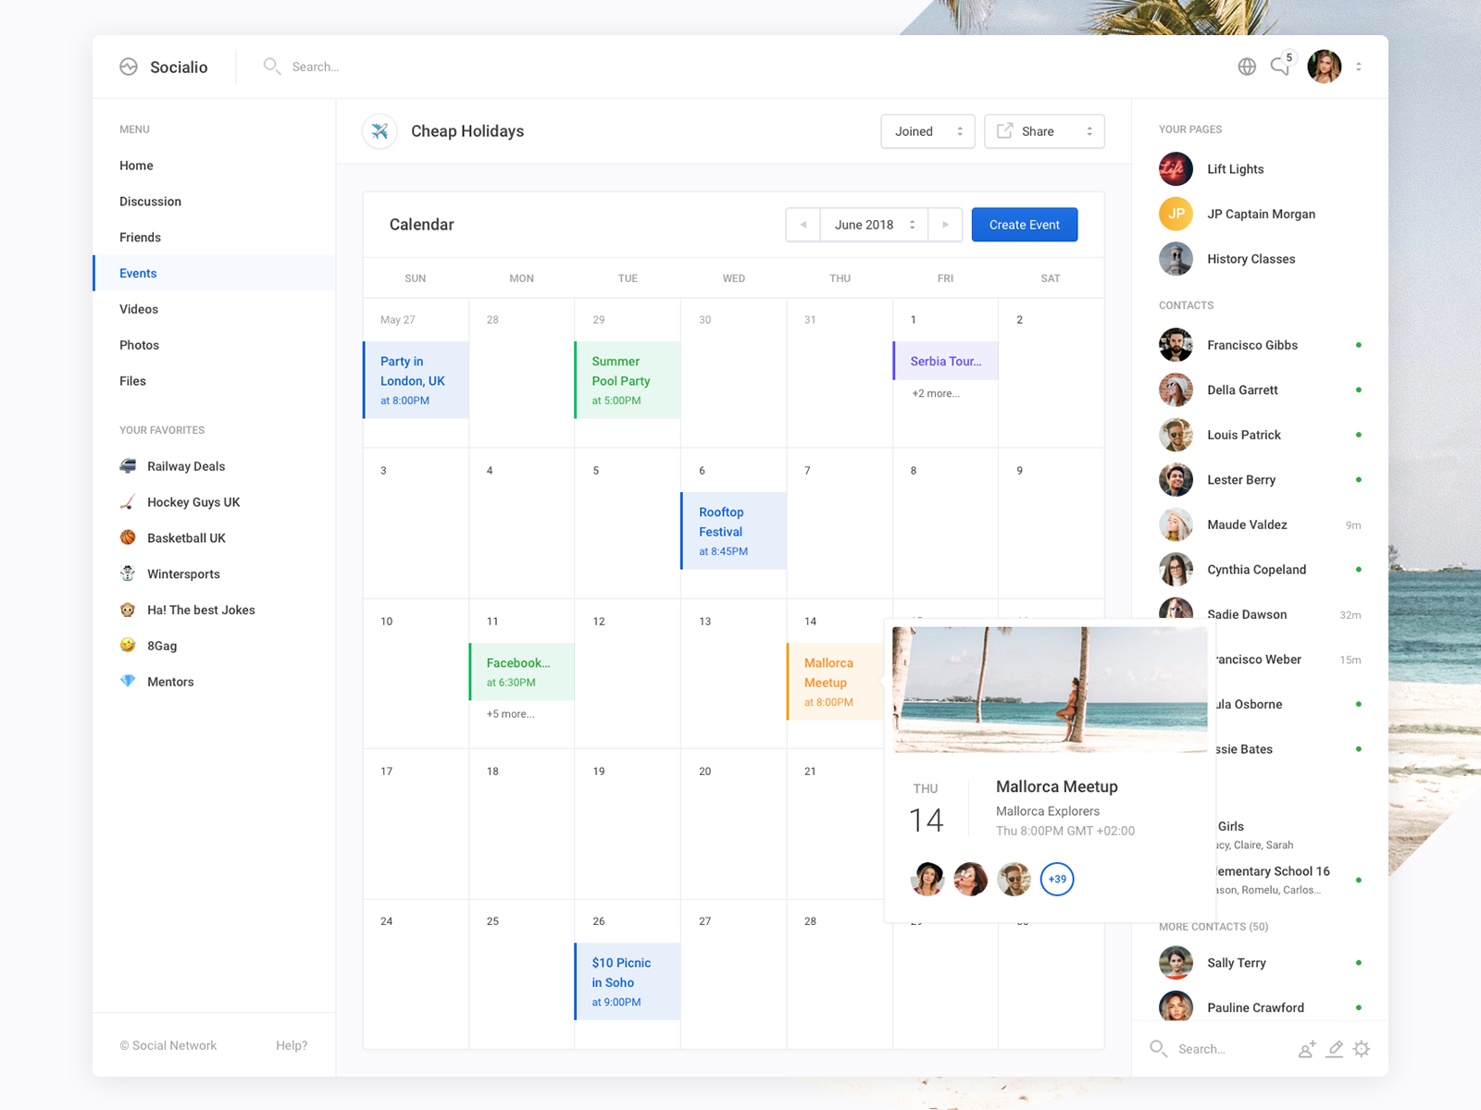Click the Socialio logo icon

pyautogui.click(x=129, y=67)
